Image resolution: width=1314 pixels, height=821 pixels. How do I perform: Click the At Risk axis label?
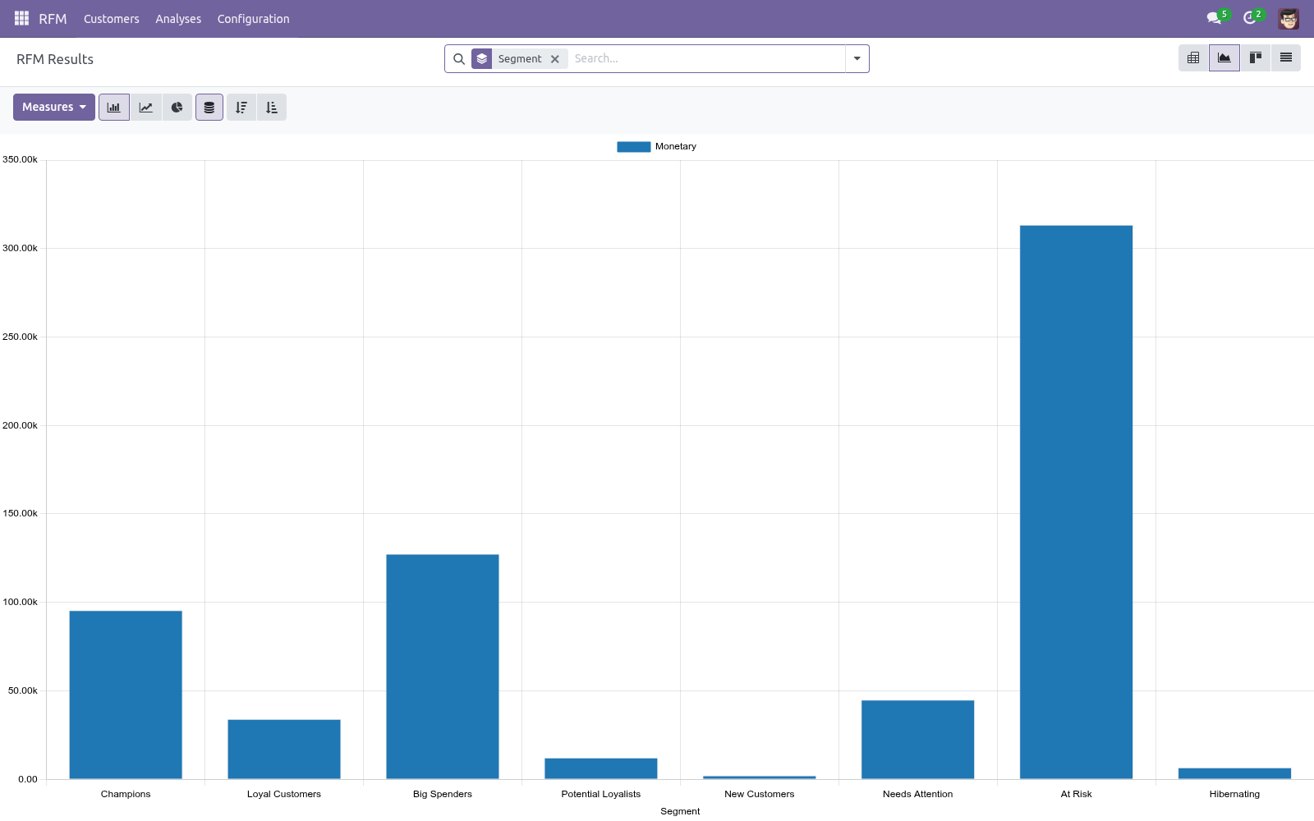click(x=1077, y=794)
